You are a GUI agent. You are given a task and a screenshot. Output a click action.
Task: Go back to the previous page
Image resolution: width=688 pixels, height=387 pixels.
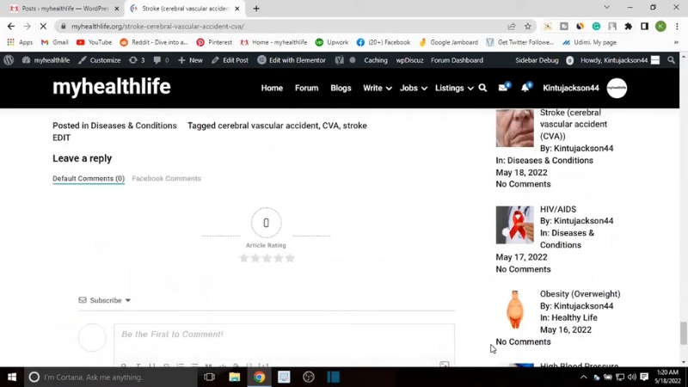[x=11, y=27]
